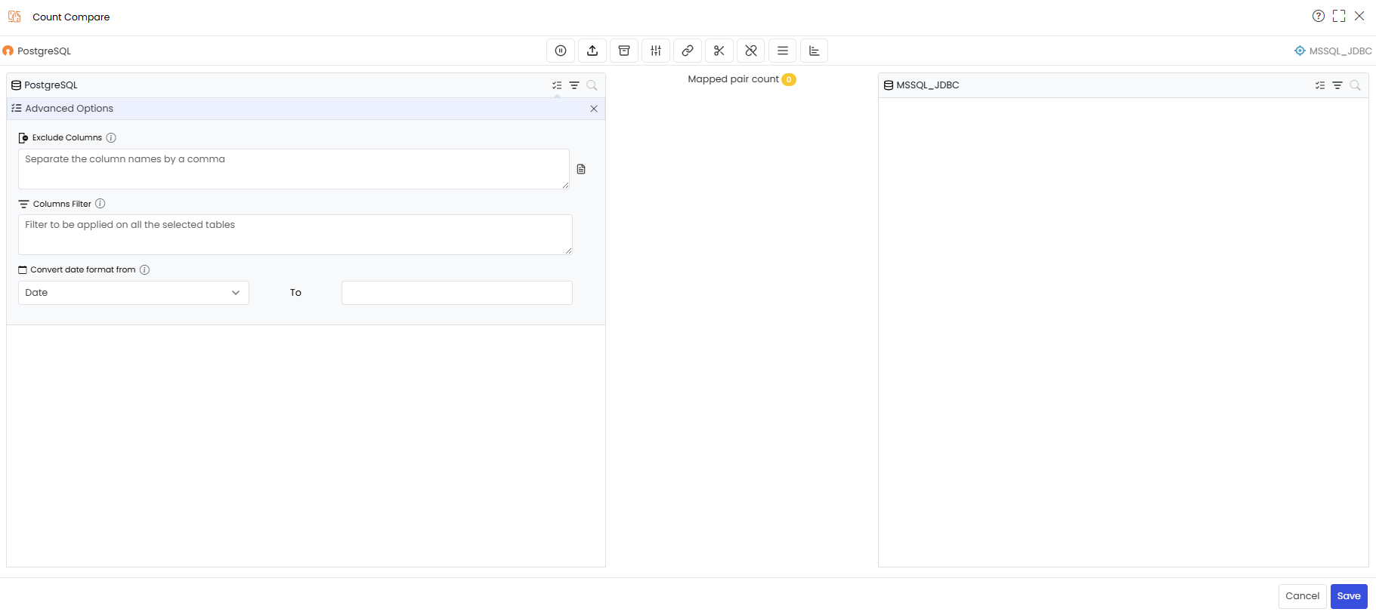The height and width of the screenshot is (612, 1376).
Task: Click the upload arrow toolbar icon
Action: pos(592,51)
